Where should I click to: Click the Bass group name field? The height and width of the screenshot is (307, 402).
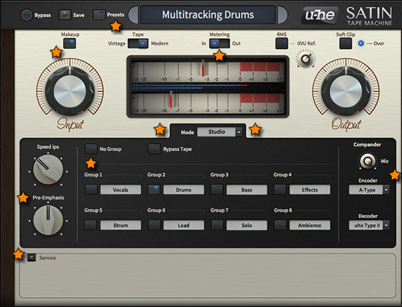click(x=247, y=190)
